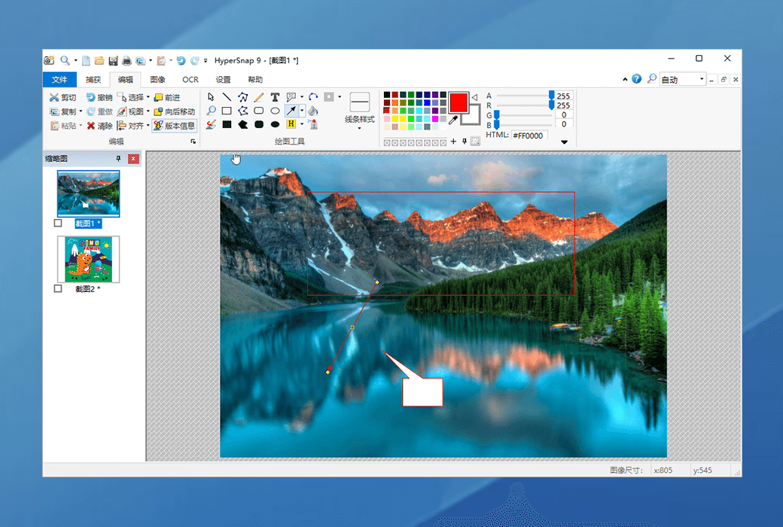The height and width of the screenshot is (527, 783).
Task: Switch to the 图像 ribbon tab
Action: pyautogui.click(x=157, y=80)
